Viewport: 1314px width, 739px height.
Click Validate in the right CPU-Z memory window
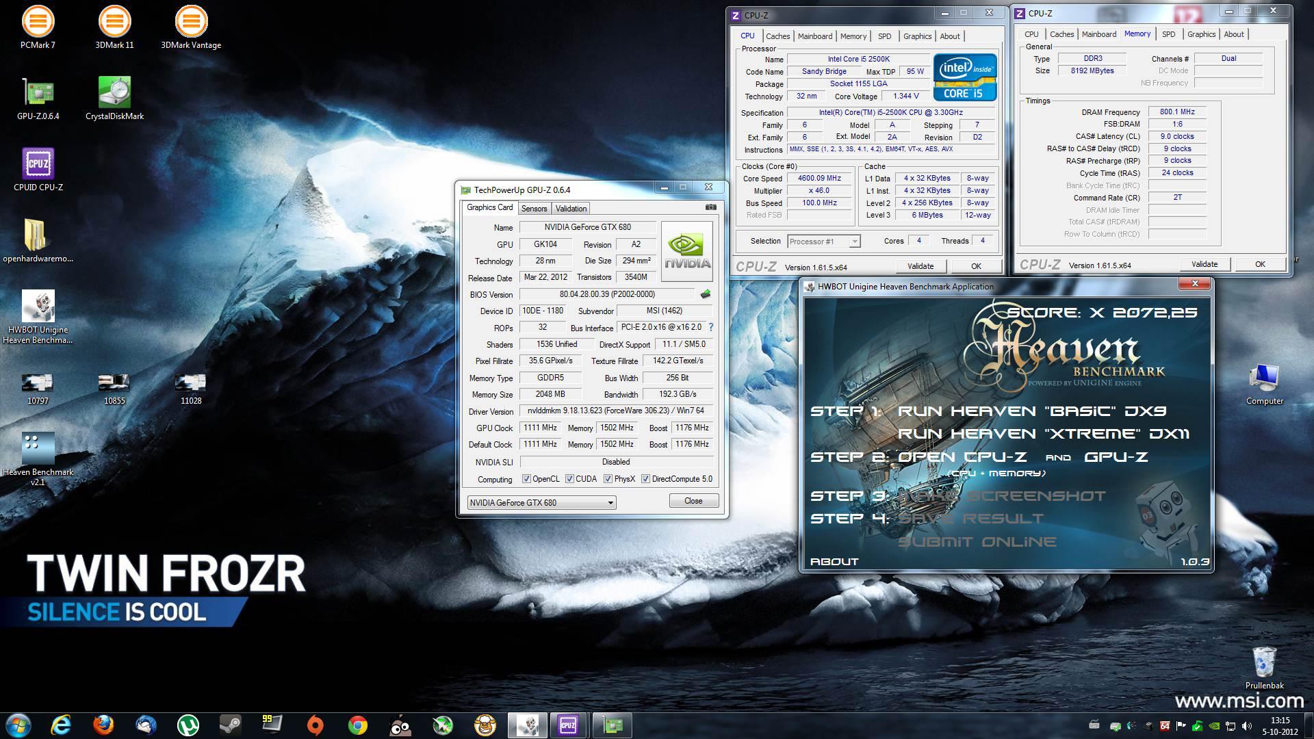[x=1204, y=264]
